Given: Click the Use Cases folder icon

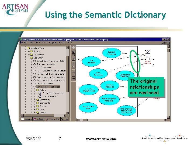Looking at the screenshot, I should pos(32,58).
